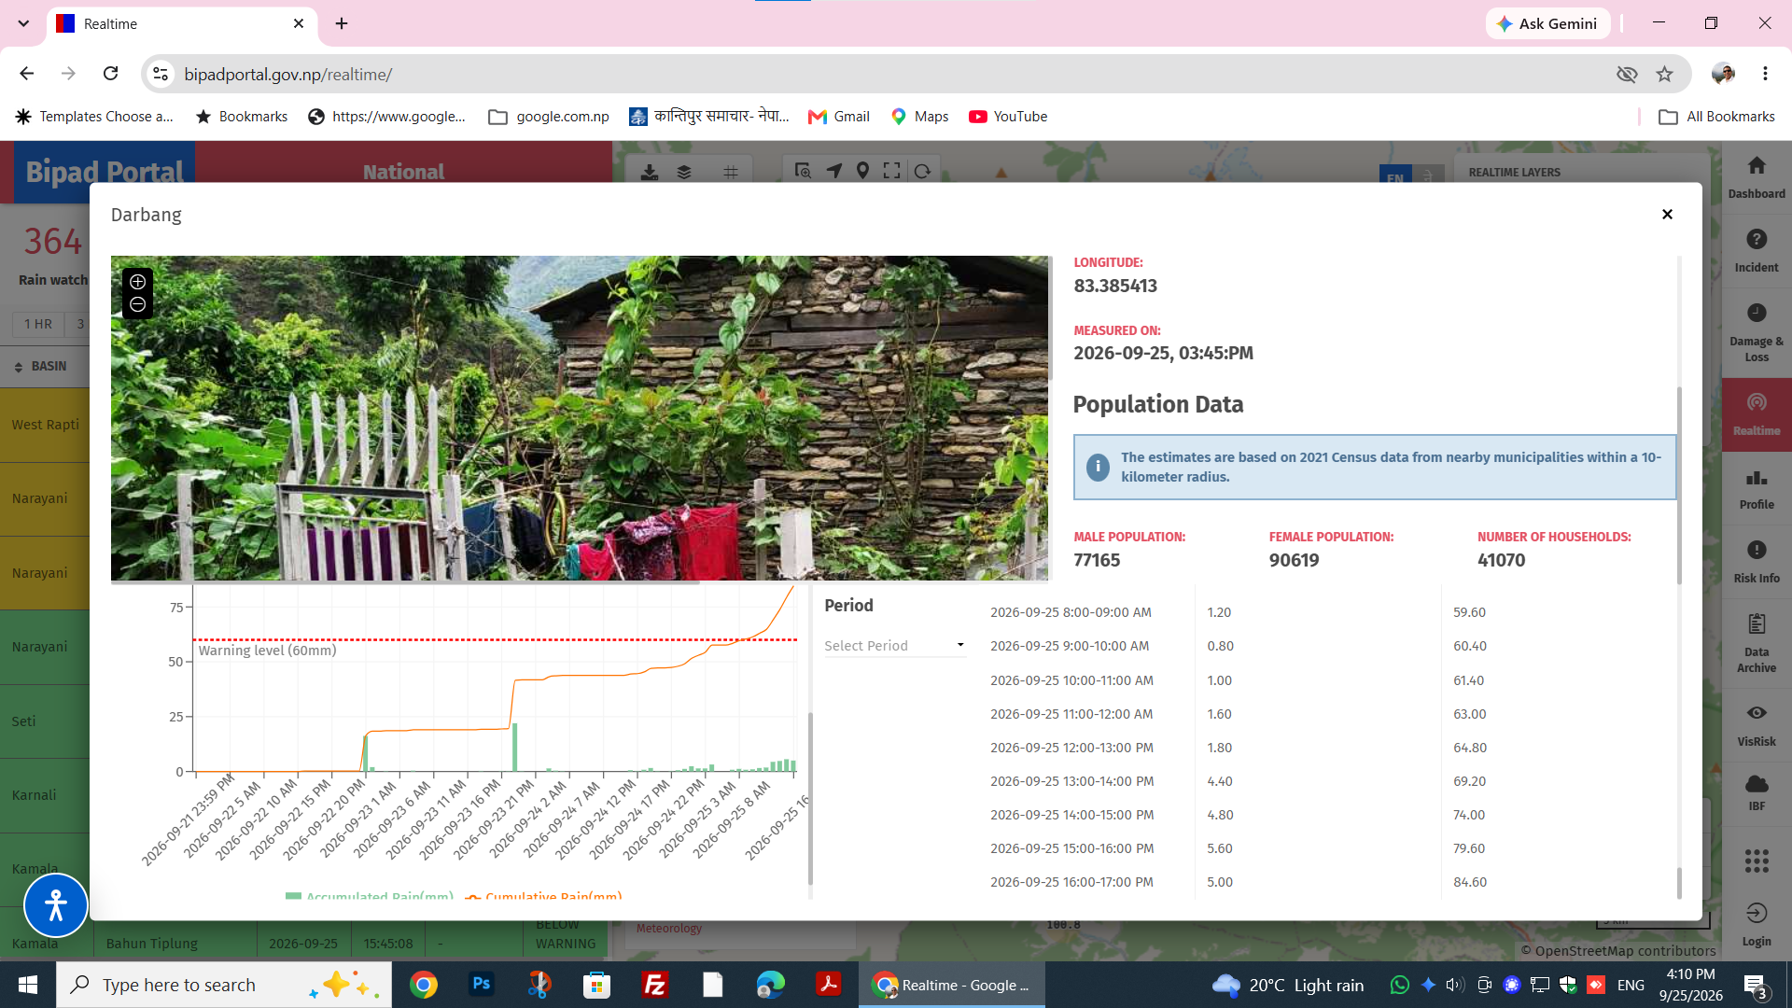1792x1008 pixels.
Task: Open the google.com.np bookmark folder
Action: [549, 117]
